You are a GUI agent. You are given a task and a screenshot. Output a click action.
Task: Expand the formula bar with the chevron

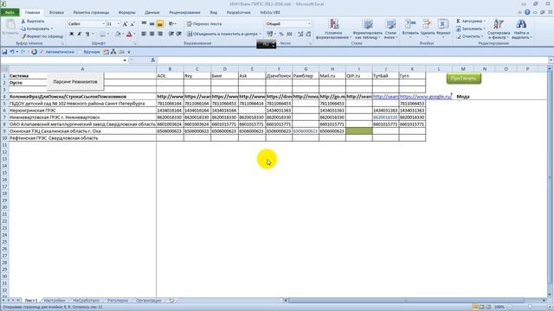[551, 60]
